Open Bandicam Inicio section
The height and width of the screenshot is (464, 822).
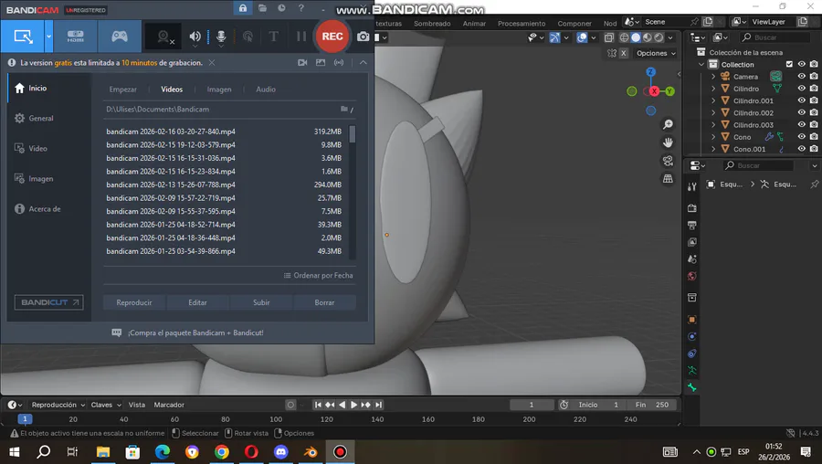pyautogui.click(x=49, y=88)
